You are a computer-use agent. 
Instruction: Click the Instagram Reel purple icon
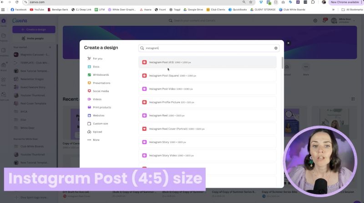pyautogui.click(x=144, y=115)
